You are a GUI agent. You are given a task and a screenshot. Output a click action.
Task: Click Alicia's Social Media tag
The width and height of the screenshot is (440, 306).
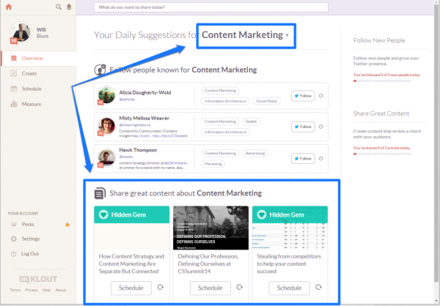click(267, 101)
